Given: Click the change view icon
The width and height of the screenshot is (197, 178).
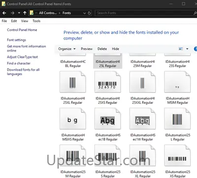Looking at the screenshot, I should click(x=181, y=49).
